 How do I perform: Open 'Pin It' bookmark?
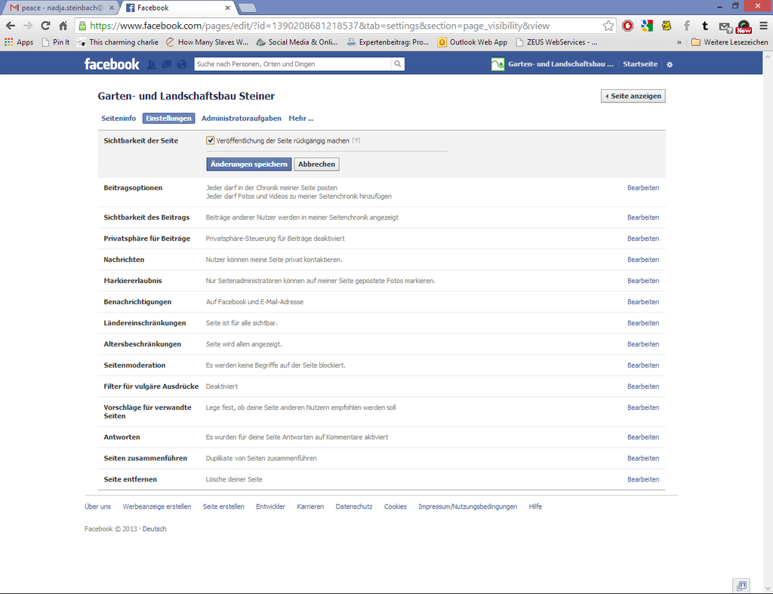(x=56, y=42)
